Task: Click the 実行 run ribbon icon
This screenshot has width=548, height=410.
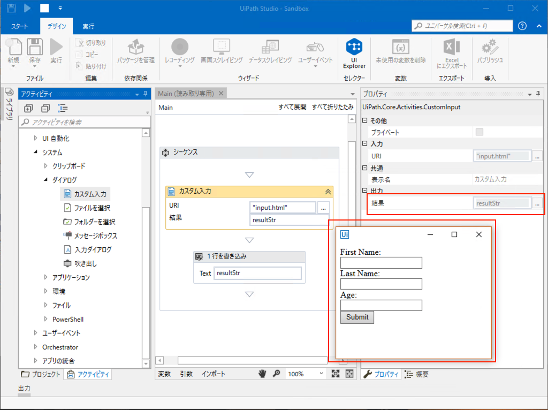Action: click(x=56, y=51)
